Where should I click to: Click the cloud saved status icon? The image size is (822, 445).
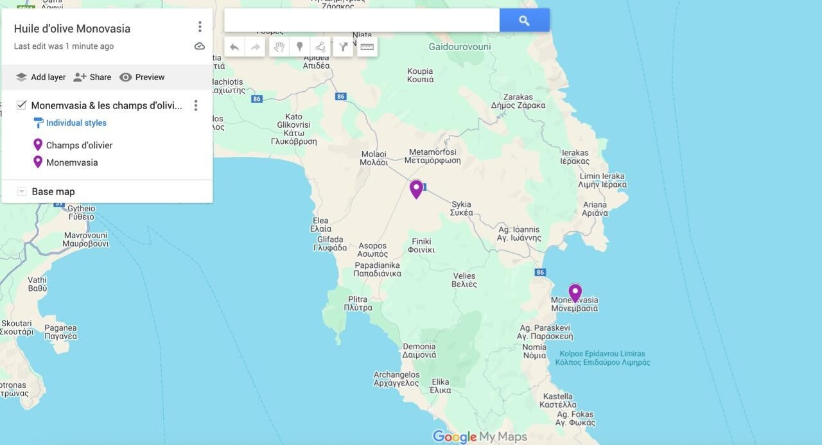[x=200, y=46]
